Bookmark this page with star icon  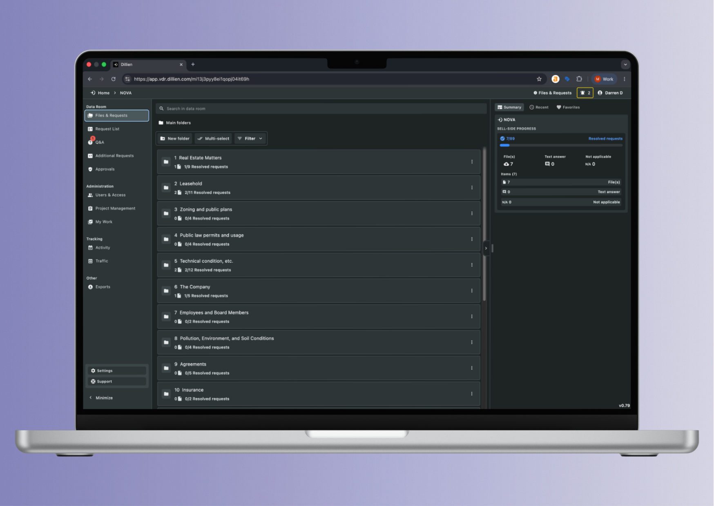pyautogui.click(x=539, y=79)
